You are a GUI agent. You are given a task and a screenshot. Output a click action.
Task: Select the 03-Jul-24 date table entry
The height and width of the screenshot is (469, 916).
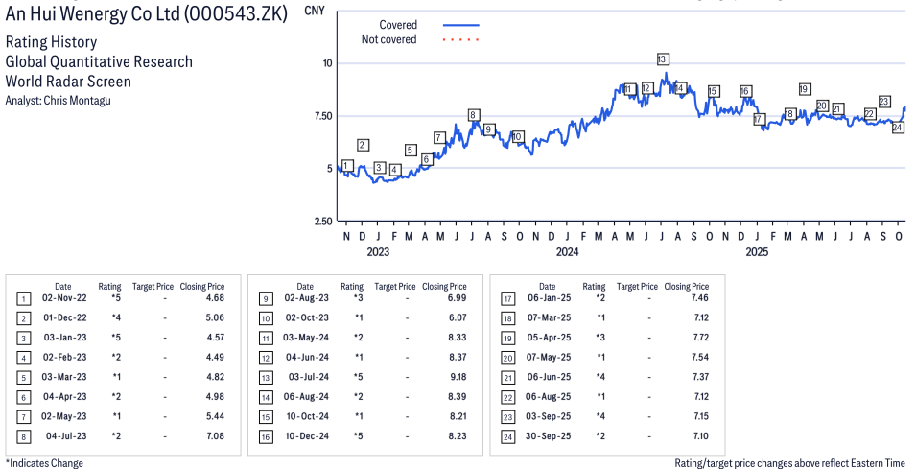tap(305, 377)
